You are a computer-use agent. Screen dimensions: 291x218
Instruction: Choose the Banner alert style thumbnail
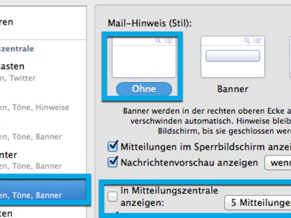(233, 57)
